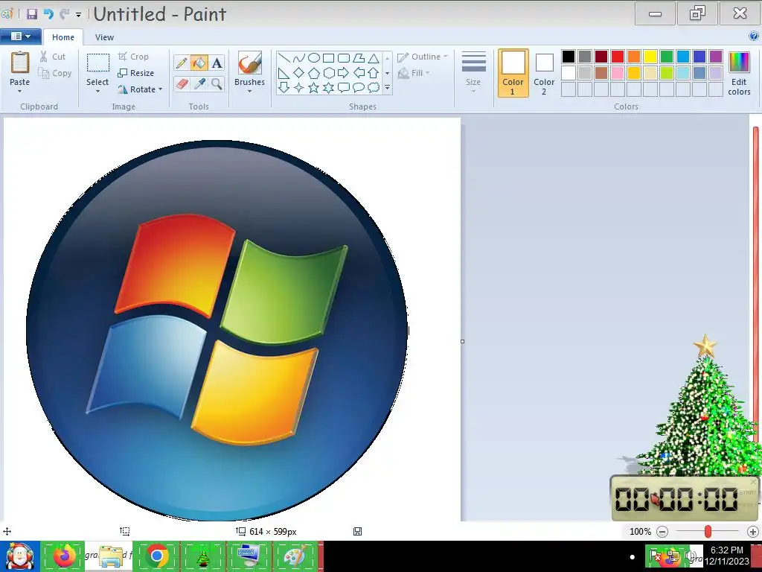The image size is (762, 572).
Task: Select the Eraser tool
Action: 182,83
